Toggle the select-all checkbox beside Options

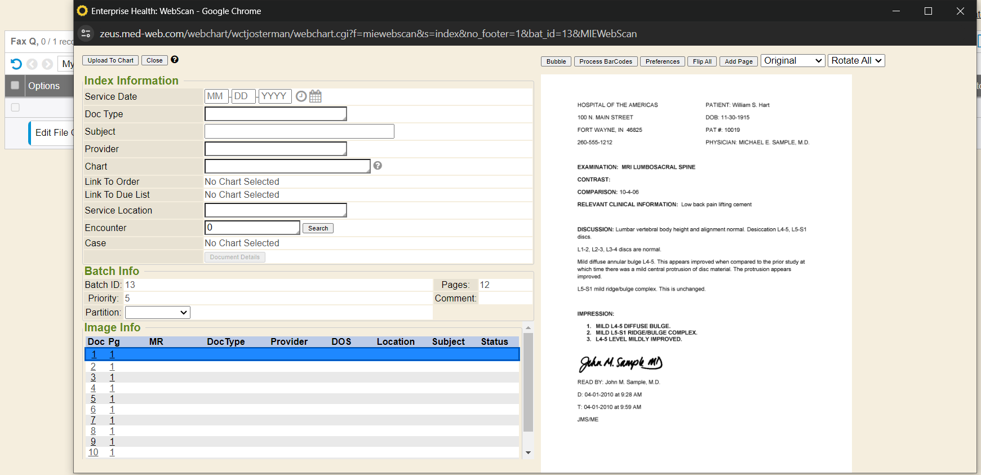(15, 86)
